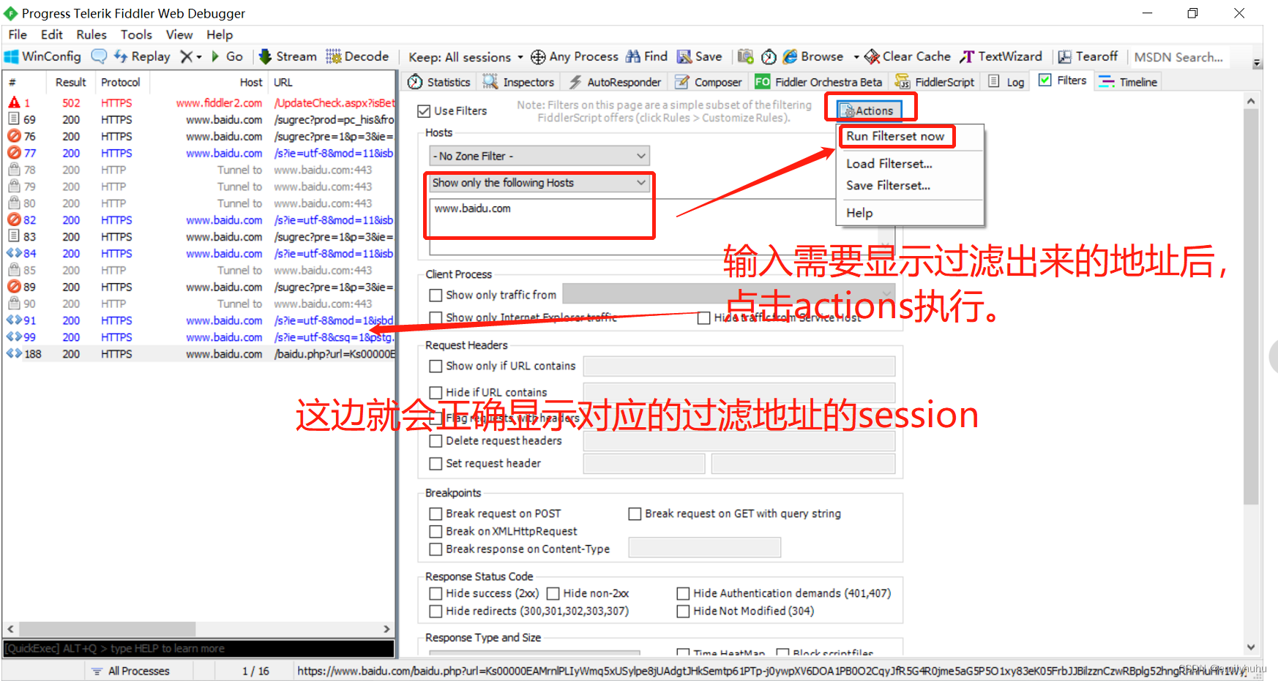The height and width of the screenshot is (681, 1278).
Task: Switch to Composer tab
Action: 709,82
